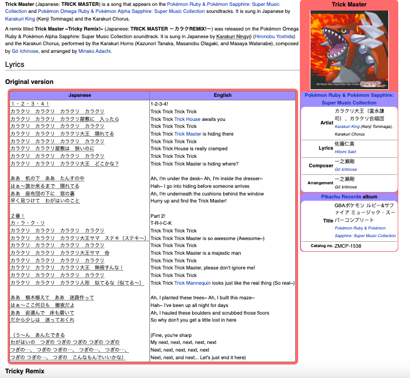Click the Hitomi Satō lyricist link
Screen dimensions: 410x378
346,151
